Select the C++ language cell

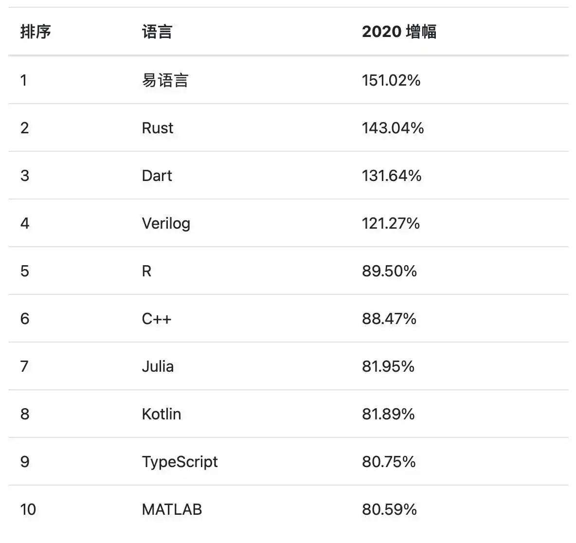click(157, 319)
